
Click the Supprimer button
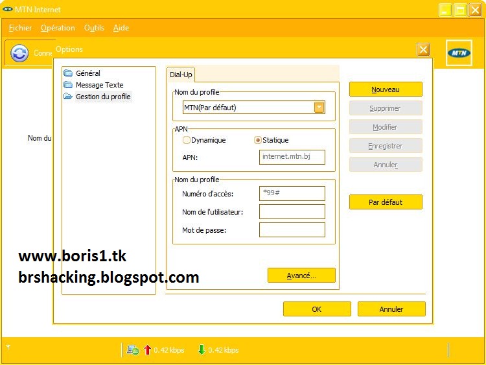click(386, 108)
